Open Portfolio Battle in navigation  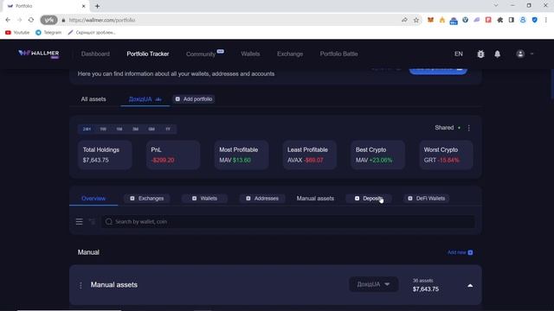[338, 54]
